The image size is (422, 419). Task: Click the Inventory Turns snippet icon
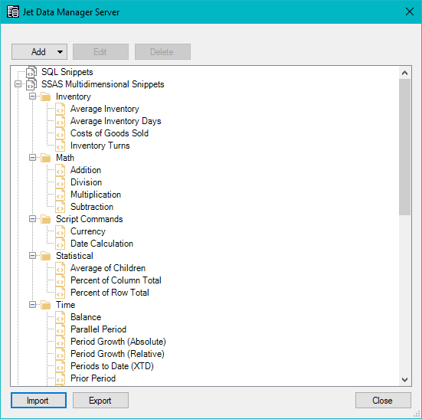coord(61,146)
